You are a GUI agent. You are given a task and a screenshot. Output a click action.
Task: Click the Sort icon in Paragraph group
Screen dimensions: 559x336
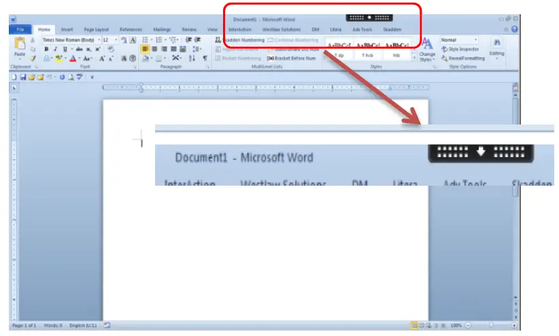192,58
